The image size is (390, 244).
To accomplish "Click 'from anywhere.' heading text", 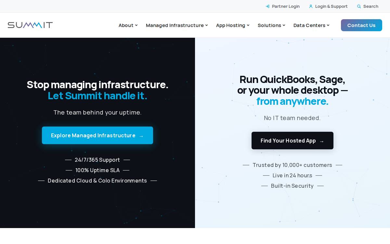I will pyautogui.click(x=292, y=101).
